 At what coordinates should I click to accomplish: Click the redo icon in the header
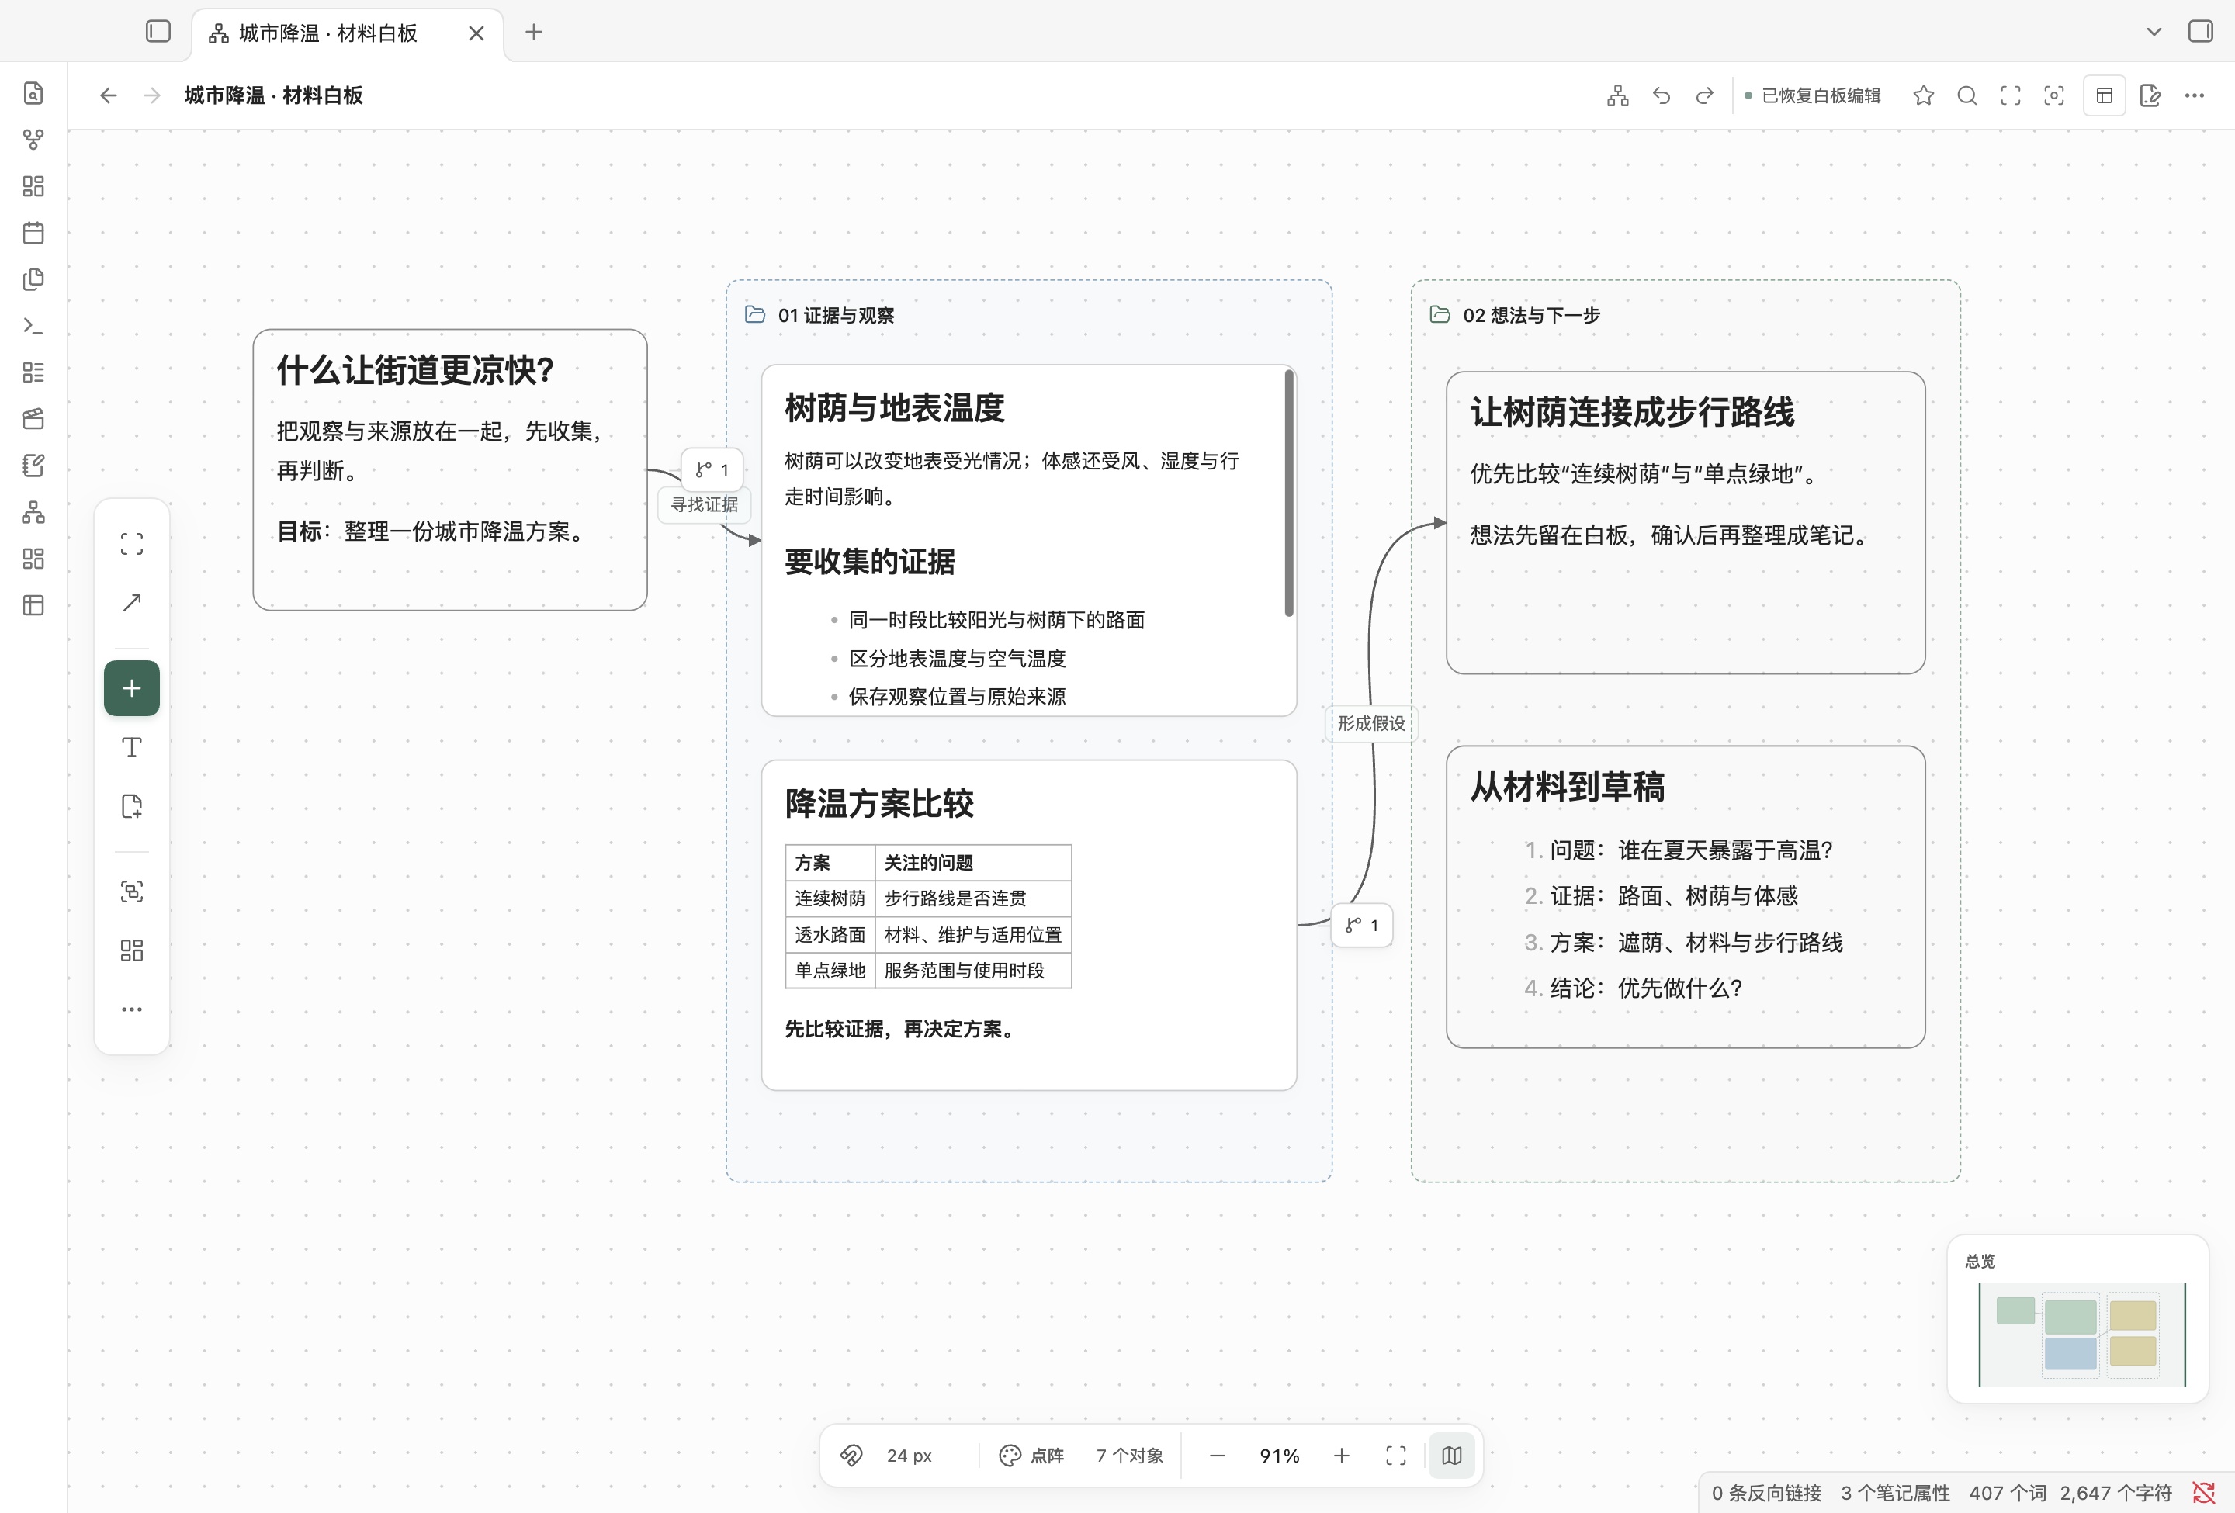1704,95
